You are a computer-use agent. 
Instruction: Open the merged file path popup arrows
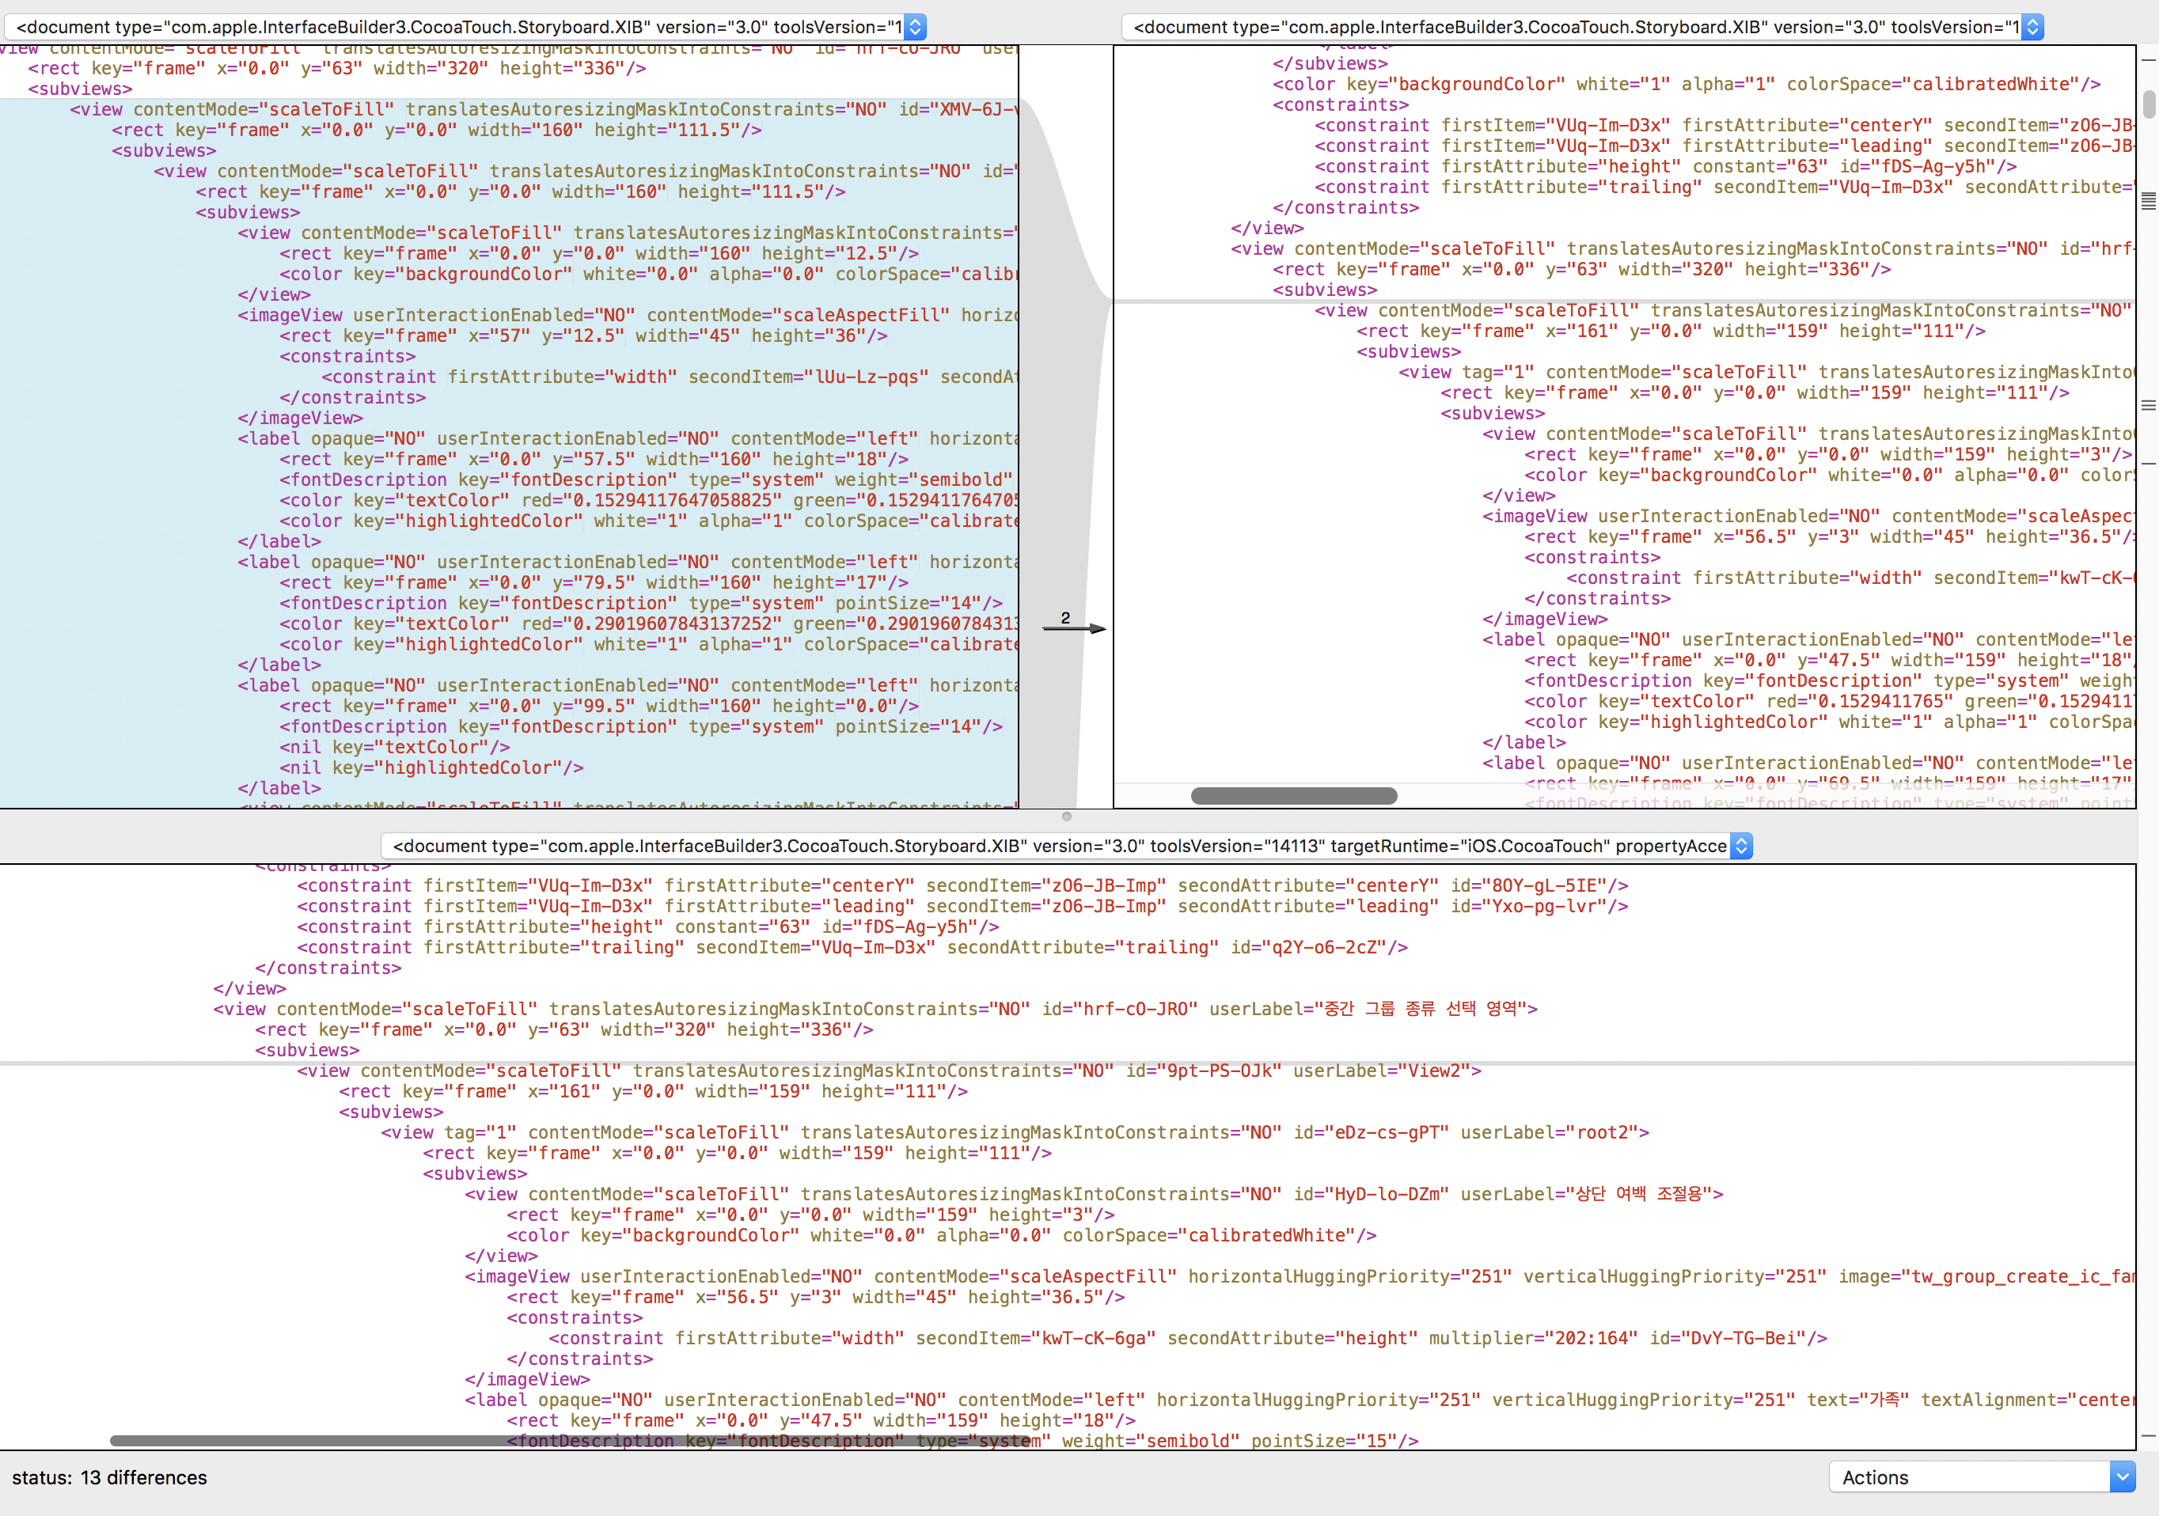click(x=1740, y=846)
